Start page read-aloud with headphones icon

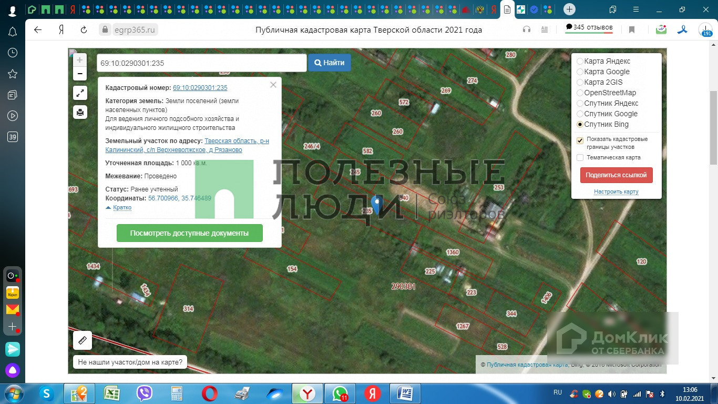[x=527, y=30]
